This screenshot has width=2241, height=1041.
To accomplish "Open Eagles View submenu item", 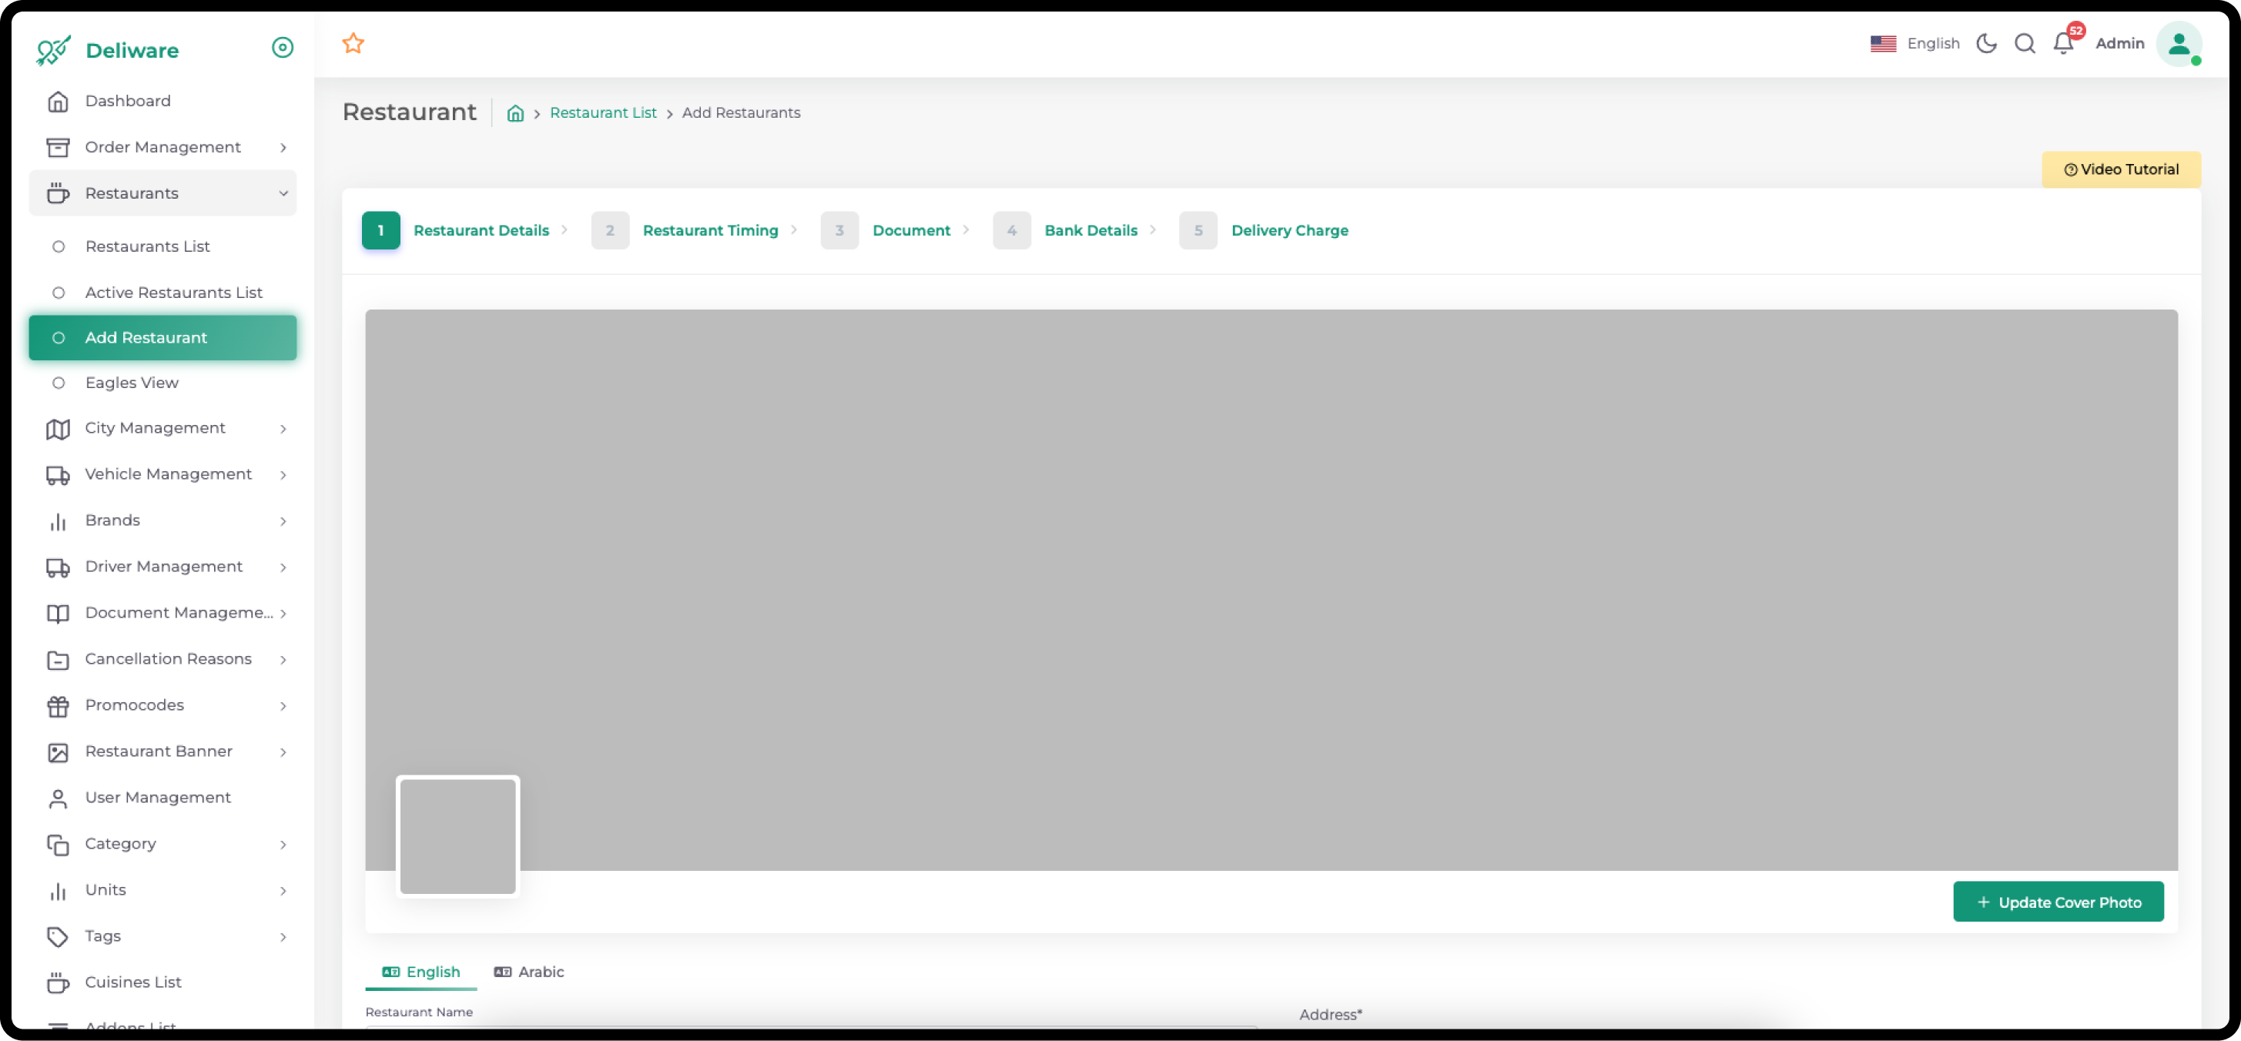I will [x=162, y=383].
